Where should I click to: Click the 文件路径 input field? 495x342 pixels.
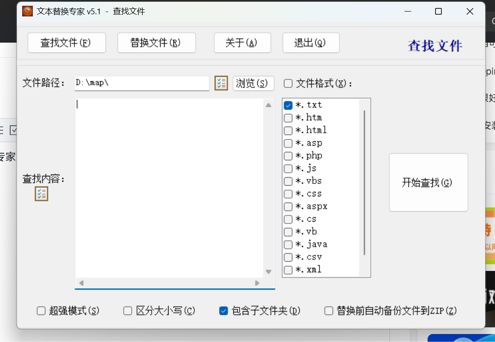click(x=142, y=83)
